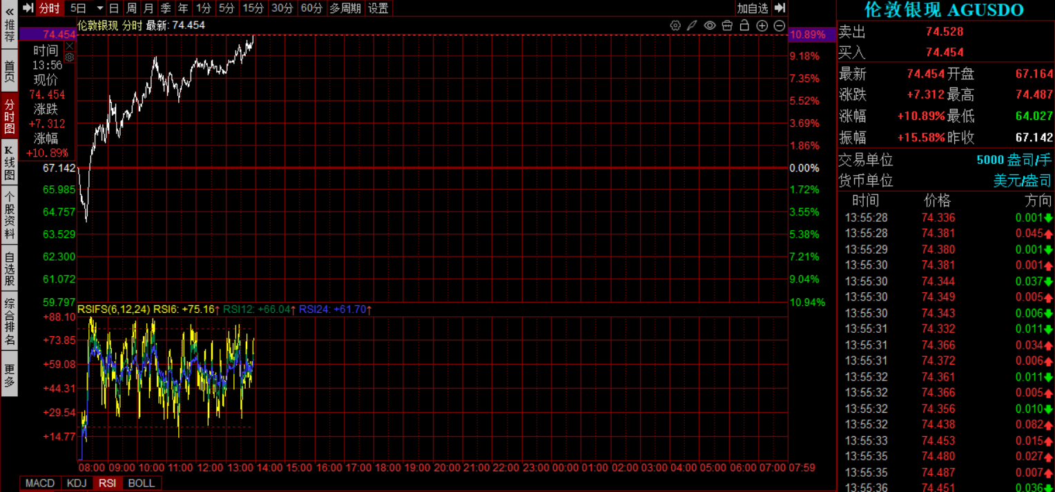
Task: Close the floating price info box
Action: coord(69,45)
